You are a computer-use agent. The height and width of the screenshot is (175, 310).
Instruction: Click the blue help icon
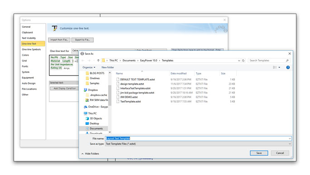click(x=288, y=67)
